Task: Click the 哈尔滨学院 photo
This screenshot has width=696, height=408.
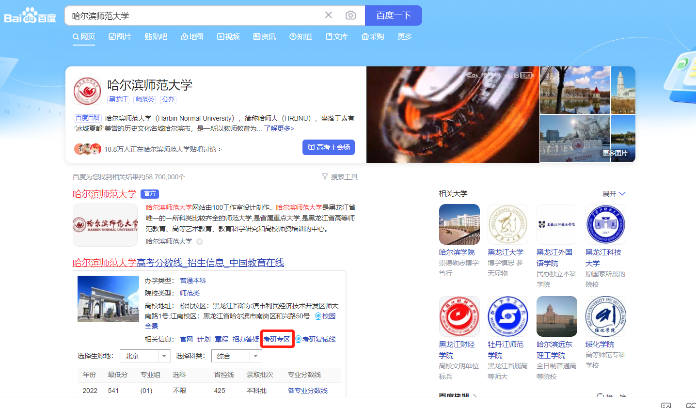Action: pos(459,224)
